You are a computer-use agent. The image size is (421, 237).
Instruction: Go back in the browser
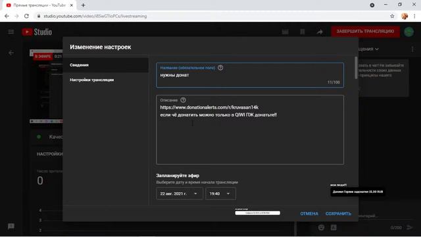coord(7,16)
